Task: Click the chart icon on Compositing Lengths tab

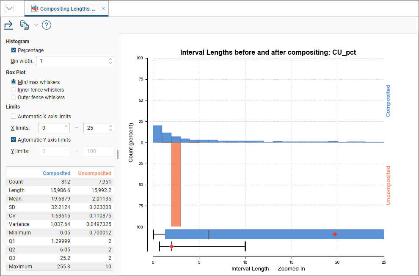Action: click(x=35, y=8)
